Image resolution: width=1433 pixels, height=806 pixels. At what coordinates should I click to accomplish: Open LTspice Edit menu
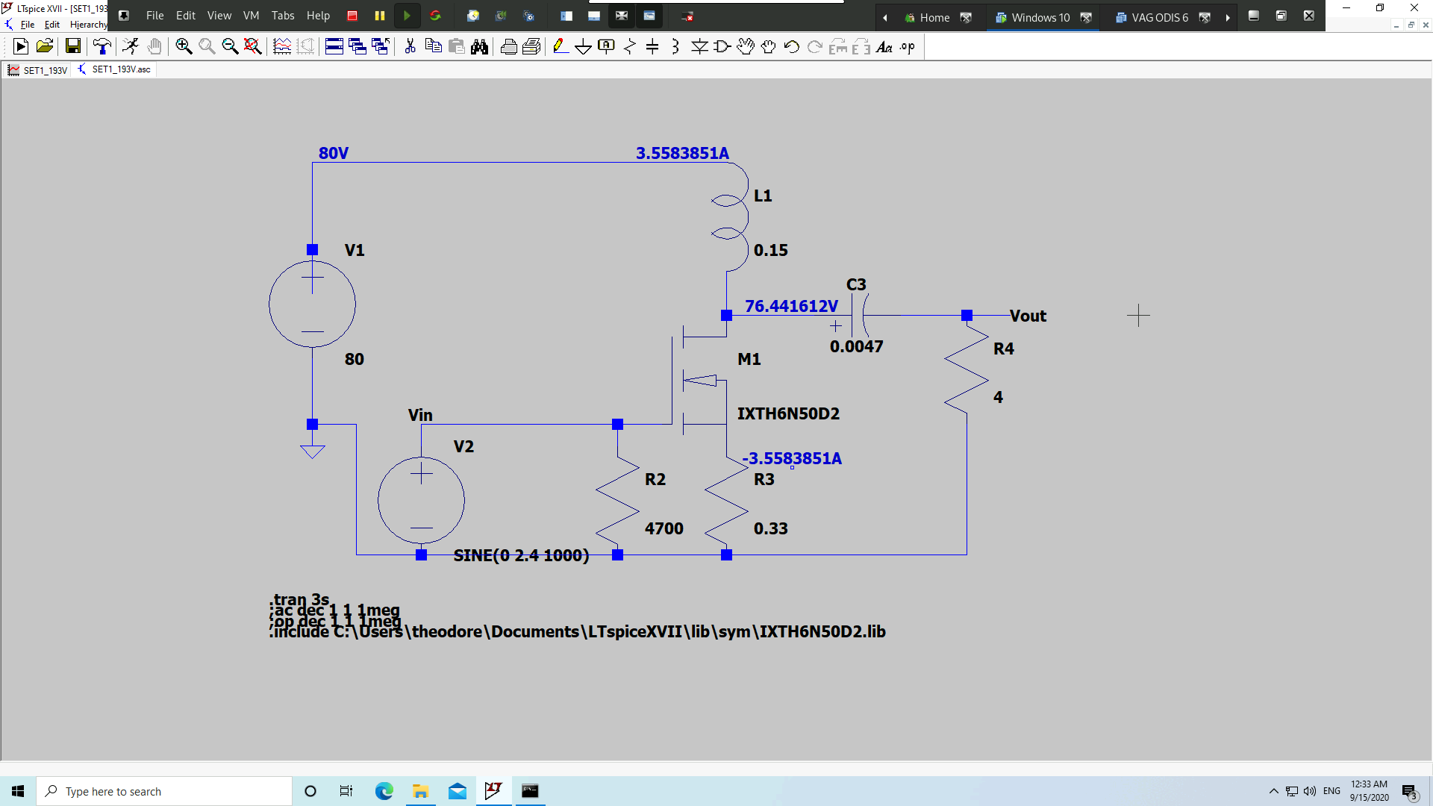[x=52, y=25]
